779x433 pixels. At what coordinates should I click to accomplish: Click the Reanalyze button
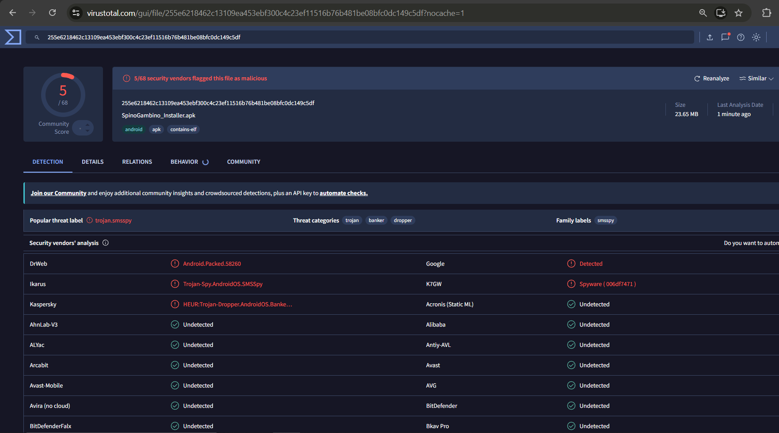[712, 79]
